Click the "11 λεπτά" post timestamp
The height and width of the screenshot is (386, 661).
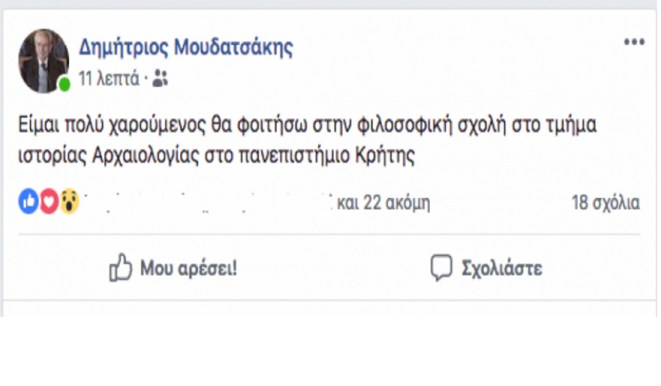pyautogui.click(x=109, y=79)
